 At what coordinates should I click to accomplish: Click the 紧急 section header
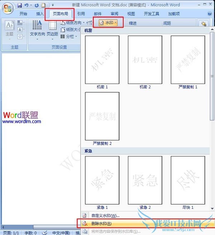(88, 151)
